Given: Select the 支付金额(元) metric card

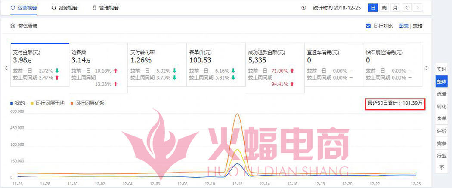Looking at the screenshot, I should [40, 65].
